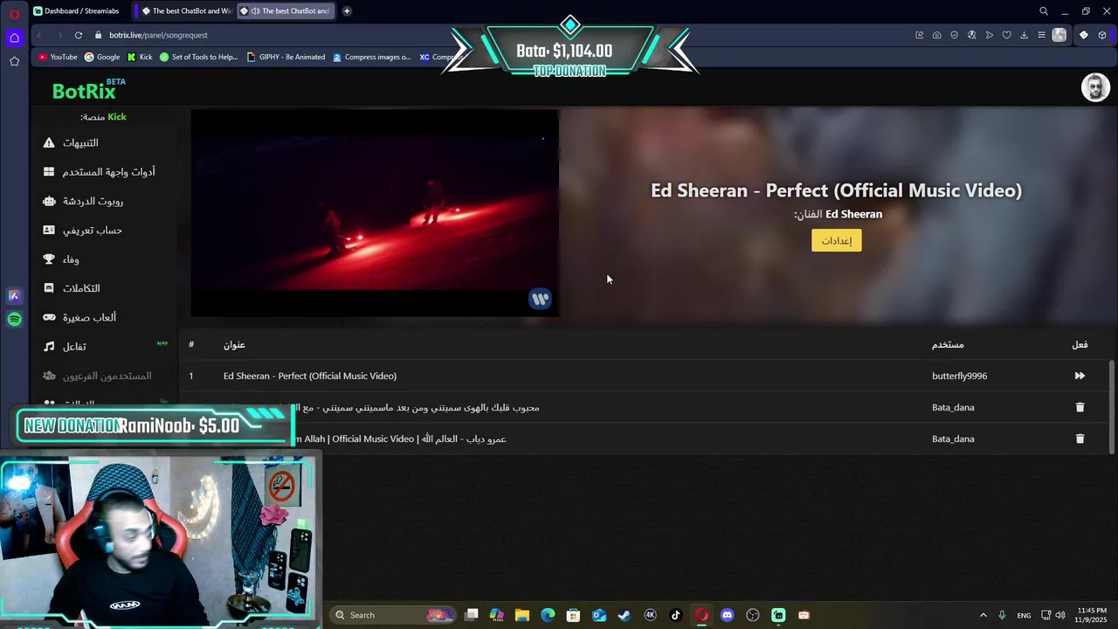The image size is (1118, 629).
Task: Open the Google bookmark
Action: (x=102, y=57)
